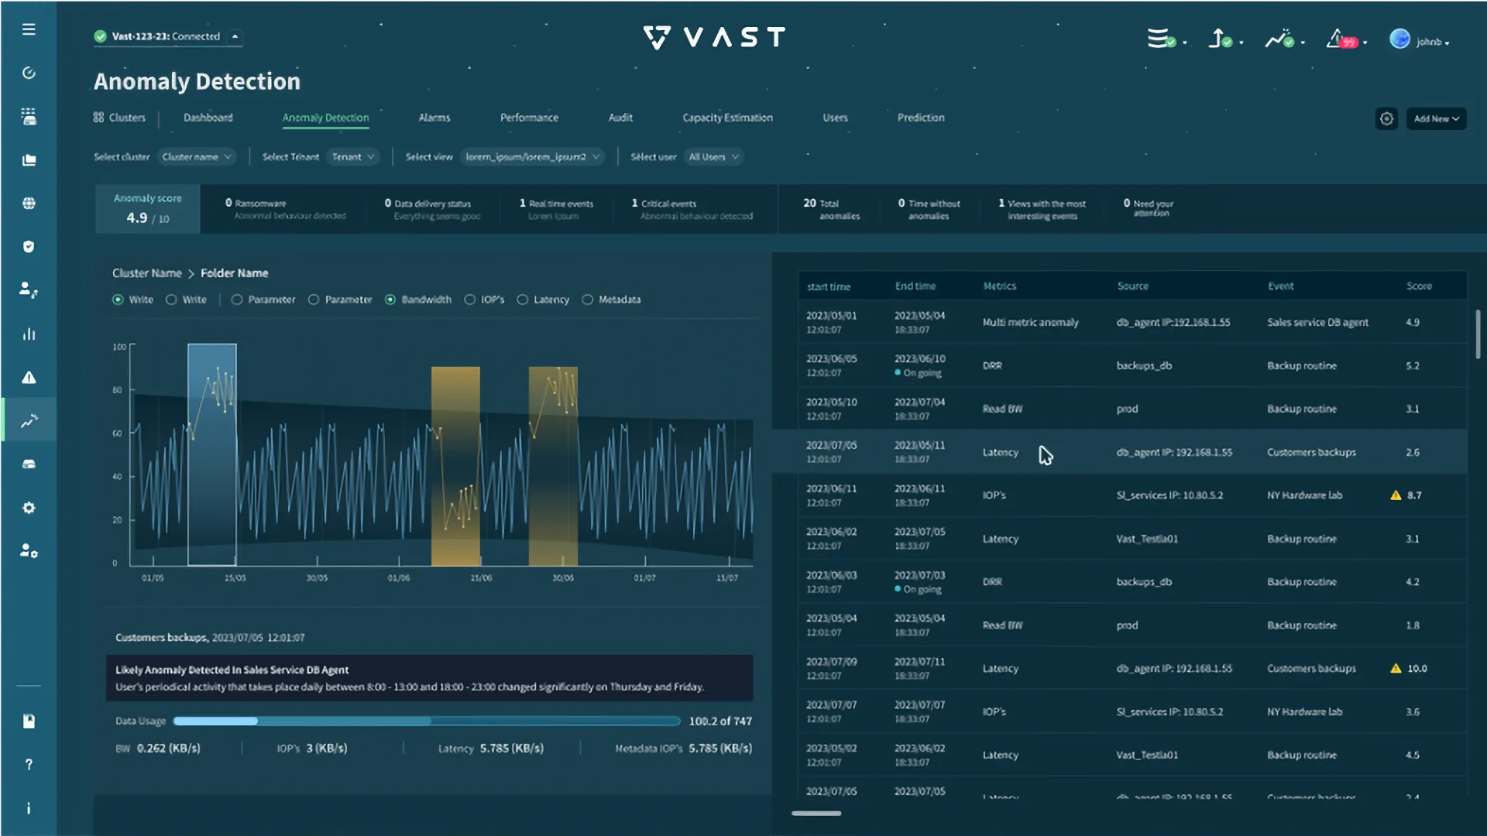Open the All Users dropdown
The width and height of the screenshot is (1487, 836).
714,157
